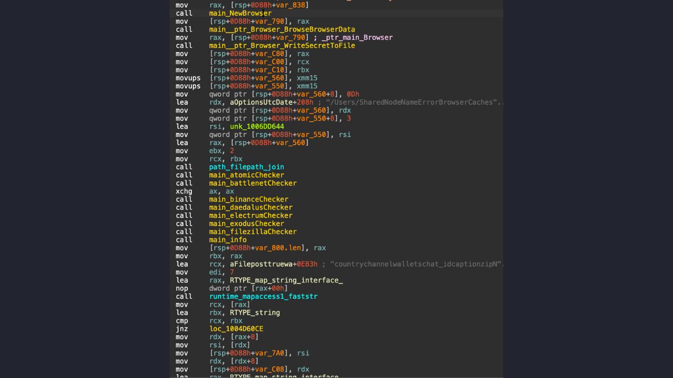
Task: Click the mov rdx, [rdx+8] instruction
Action: point(217,361)
